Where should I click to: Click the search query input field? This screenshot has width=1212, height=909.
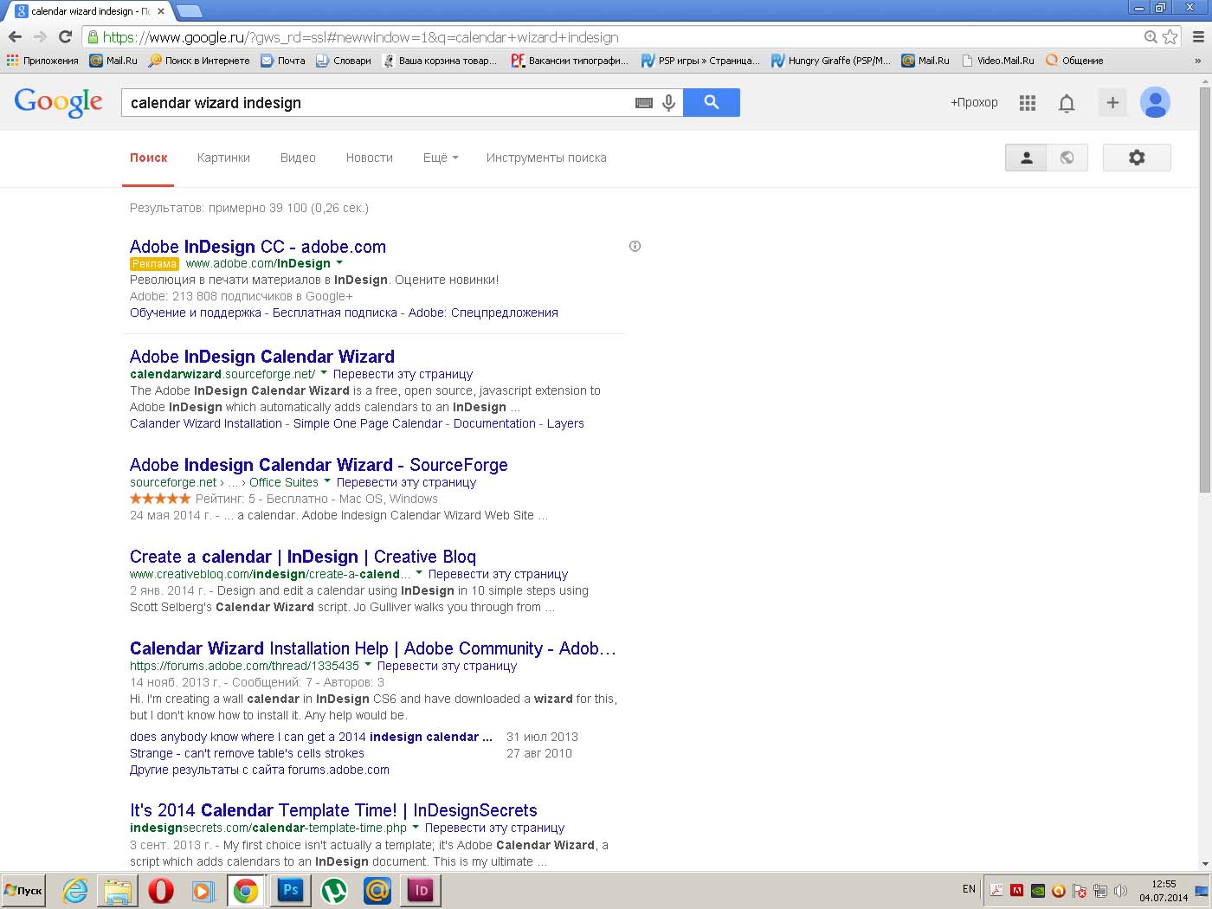click(x=377, y=102)
